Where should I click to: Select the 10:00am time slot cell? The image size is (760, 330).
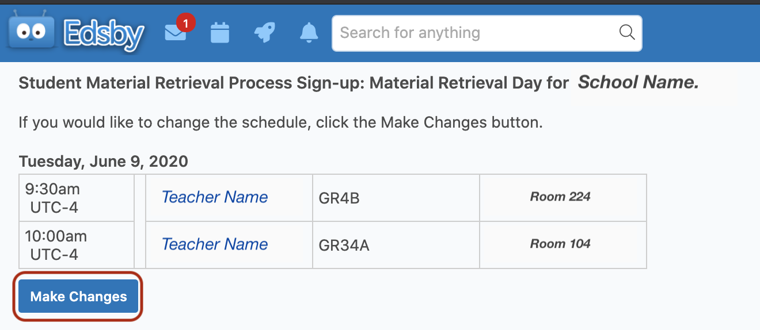[77, 245]
